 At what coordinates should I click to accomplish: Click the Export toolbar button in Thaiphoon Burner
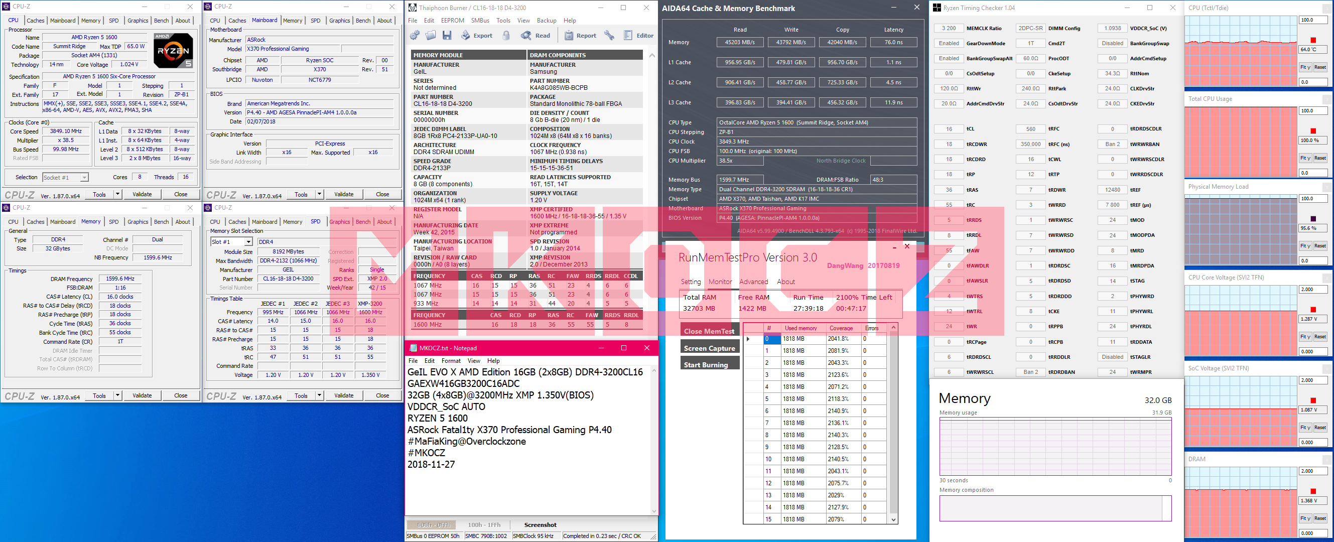(476, 35)
